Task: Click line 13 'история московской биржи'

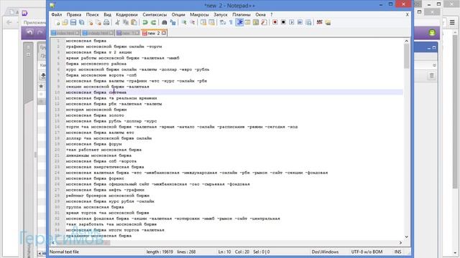Action: pos(96,110)
